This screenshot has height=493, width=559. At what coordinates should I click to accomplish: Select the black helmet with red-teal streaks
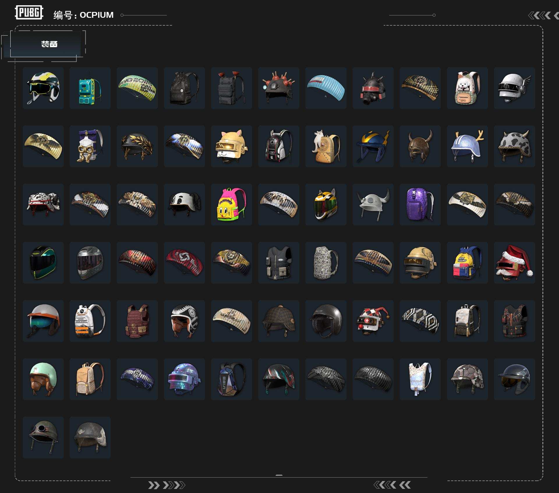279,379
